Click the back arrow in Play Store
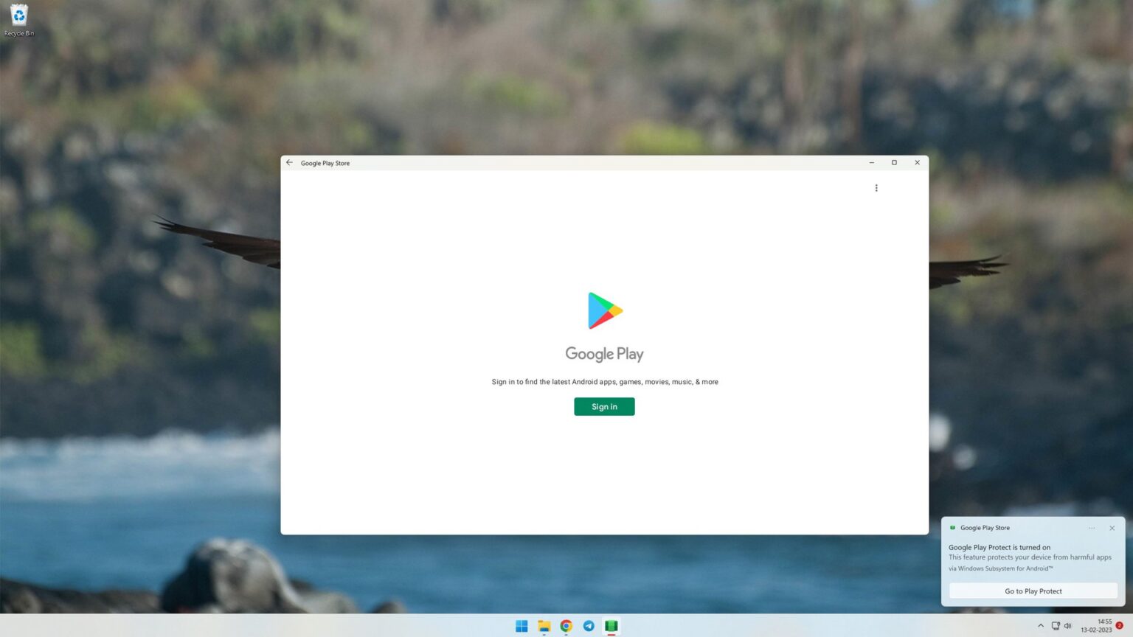 pos(289,162)
